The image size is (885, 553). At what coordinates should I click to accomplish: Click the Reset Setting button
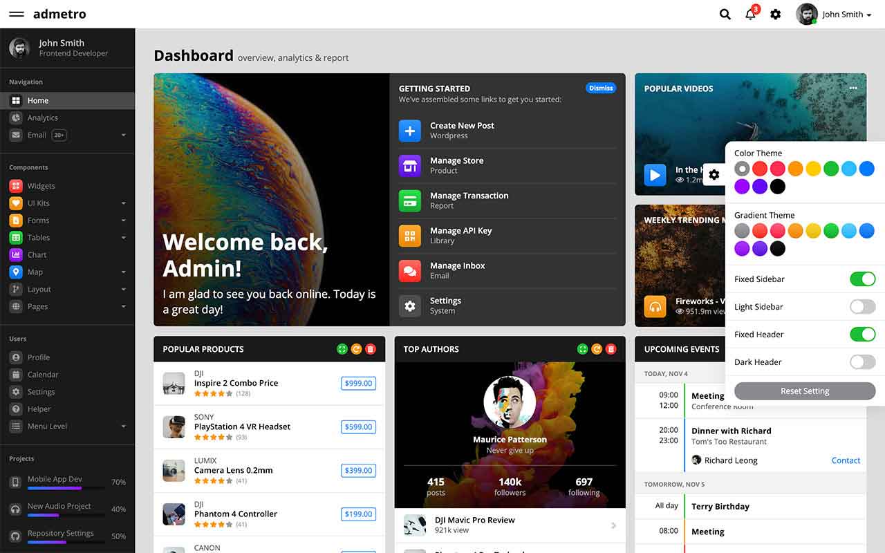[x=805, y=391]
